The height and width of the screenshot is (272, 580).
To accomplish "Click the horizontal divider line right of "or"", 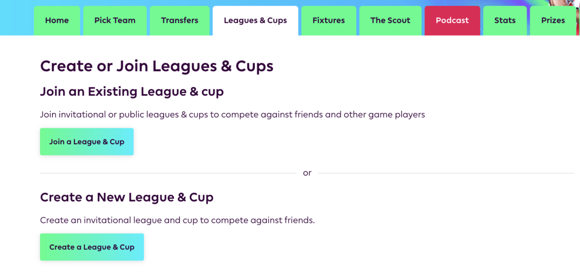I will point(446,173).
